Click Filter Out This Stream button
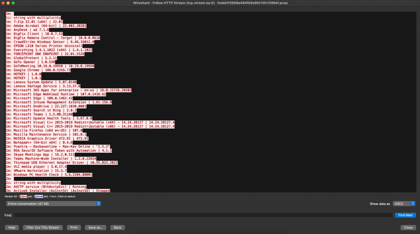This screenshot has height=234, width=420. 43,228
